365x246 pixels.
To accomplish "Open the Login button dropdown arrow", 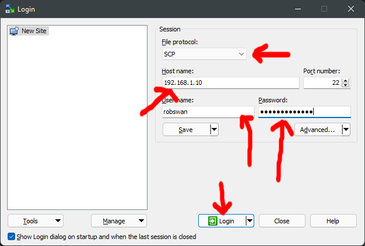I will click(x=250, y=221).
